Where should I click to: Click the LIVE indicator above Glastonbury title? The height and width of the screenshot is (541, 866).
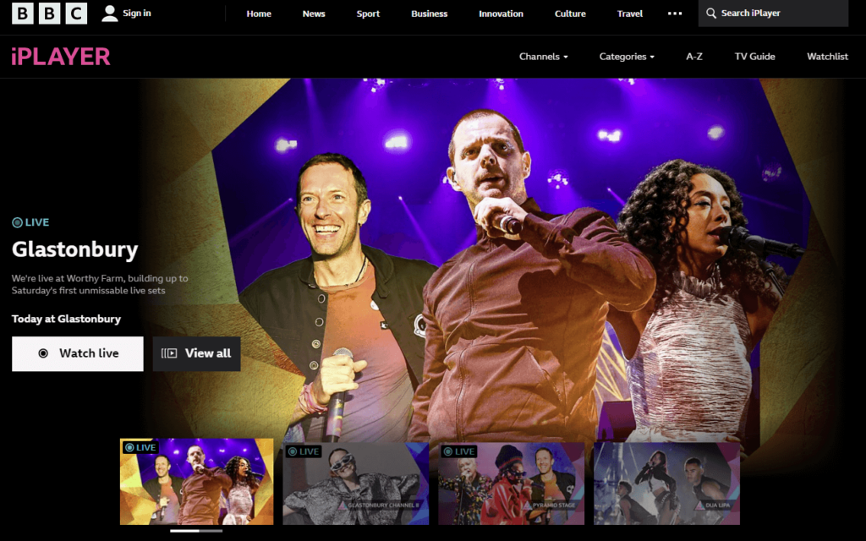point(31,222)
